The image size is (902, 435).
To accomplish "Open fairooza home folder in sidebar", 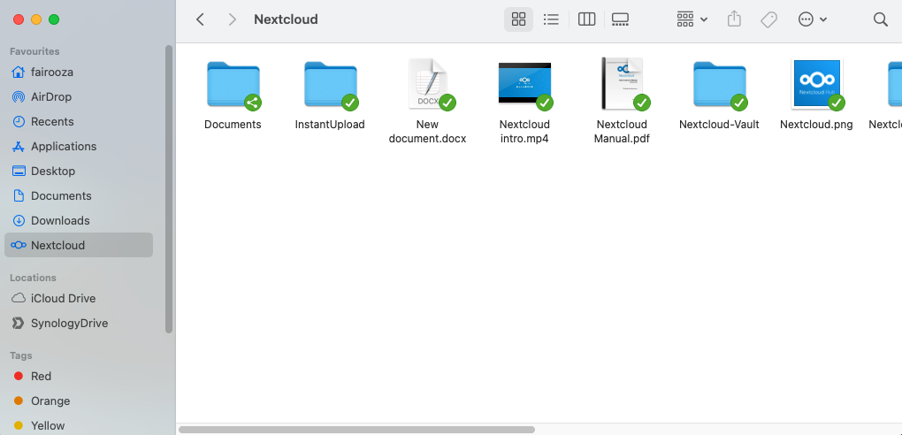I will point(79,72).
